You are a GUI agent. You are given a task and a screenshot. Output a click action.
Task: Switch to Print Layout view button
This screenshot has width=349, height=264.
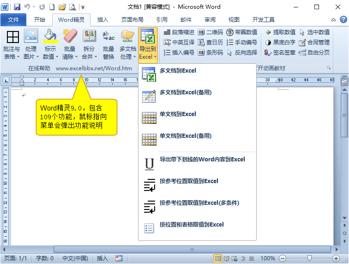point(218,258)
